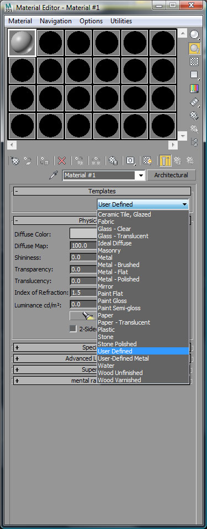This screenshot has width=207, height=529.
Task: Click the User Defined templates combo box
Action: (143, 204)
